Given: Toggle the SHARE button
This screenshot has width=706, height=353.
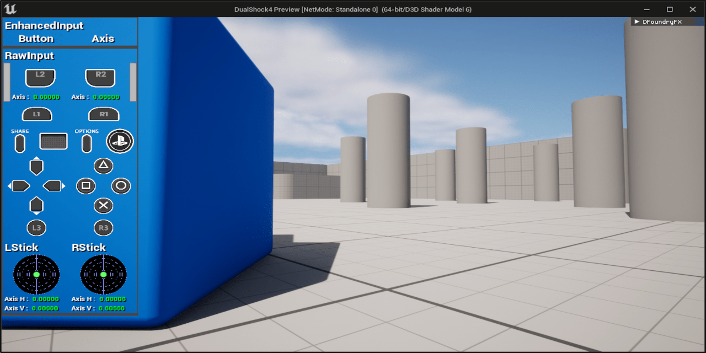Looking at the screenshot, I should point(20,142).
